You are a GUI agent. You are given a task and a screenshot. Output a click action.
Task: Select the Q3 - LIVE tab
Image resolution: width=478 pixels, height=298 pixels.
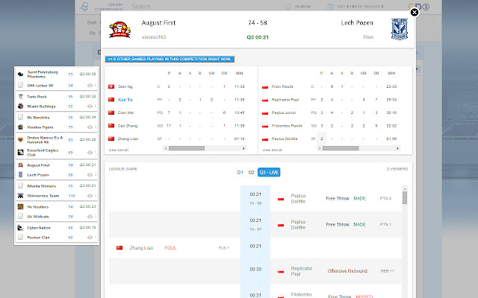coord(269,172)
